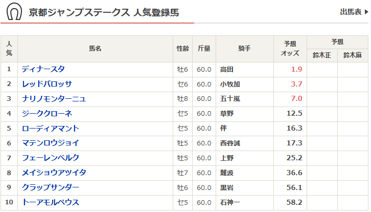
Task: Click the 予想オッズ column header
Action: (x=290, y=49)
